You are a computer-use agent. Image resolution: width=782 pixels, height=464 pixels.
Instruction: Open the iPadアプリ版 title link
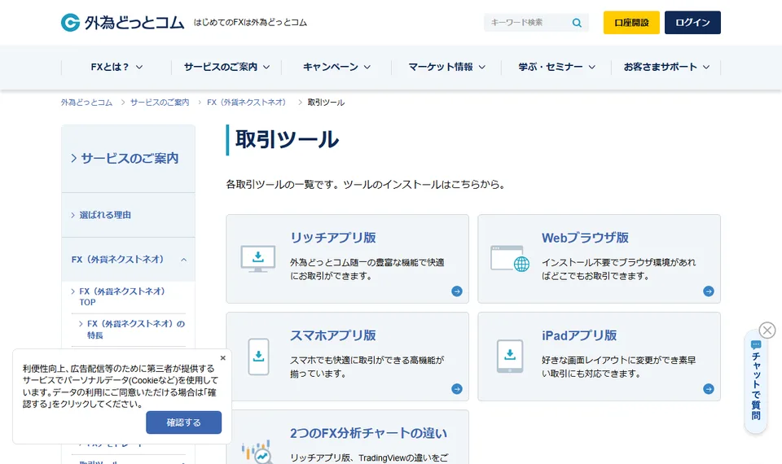coord(579,335)
